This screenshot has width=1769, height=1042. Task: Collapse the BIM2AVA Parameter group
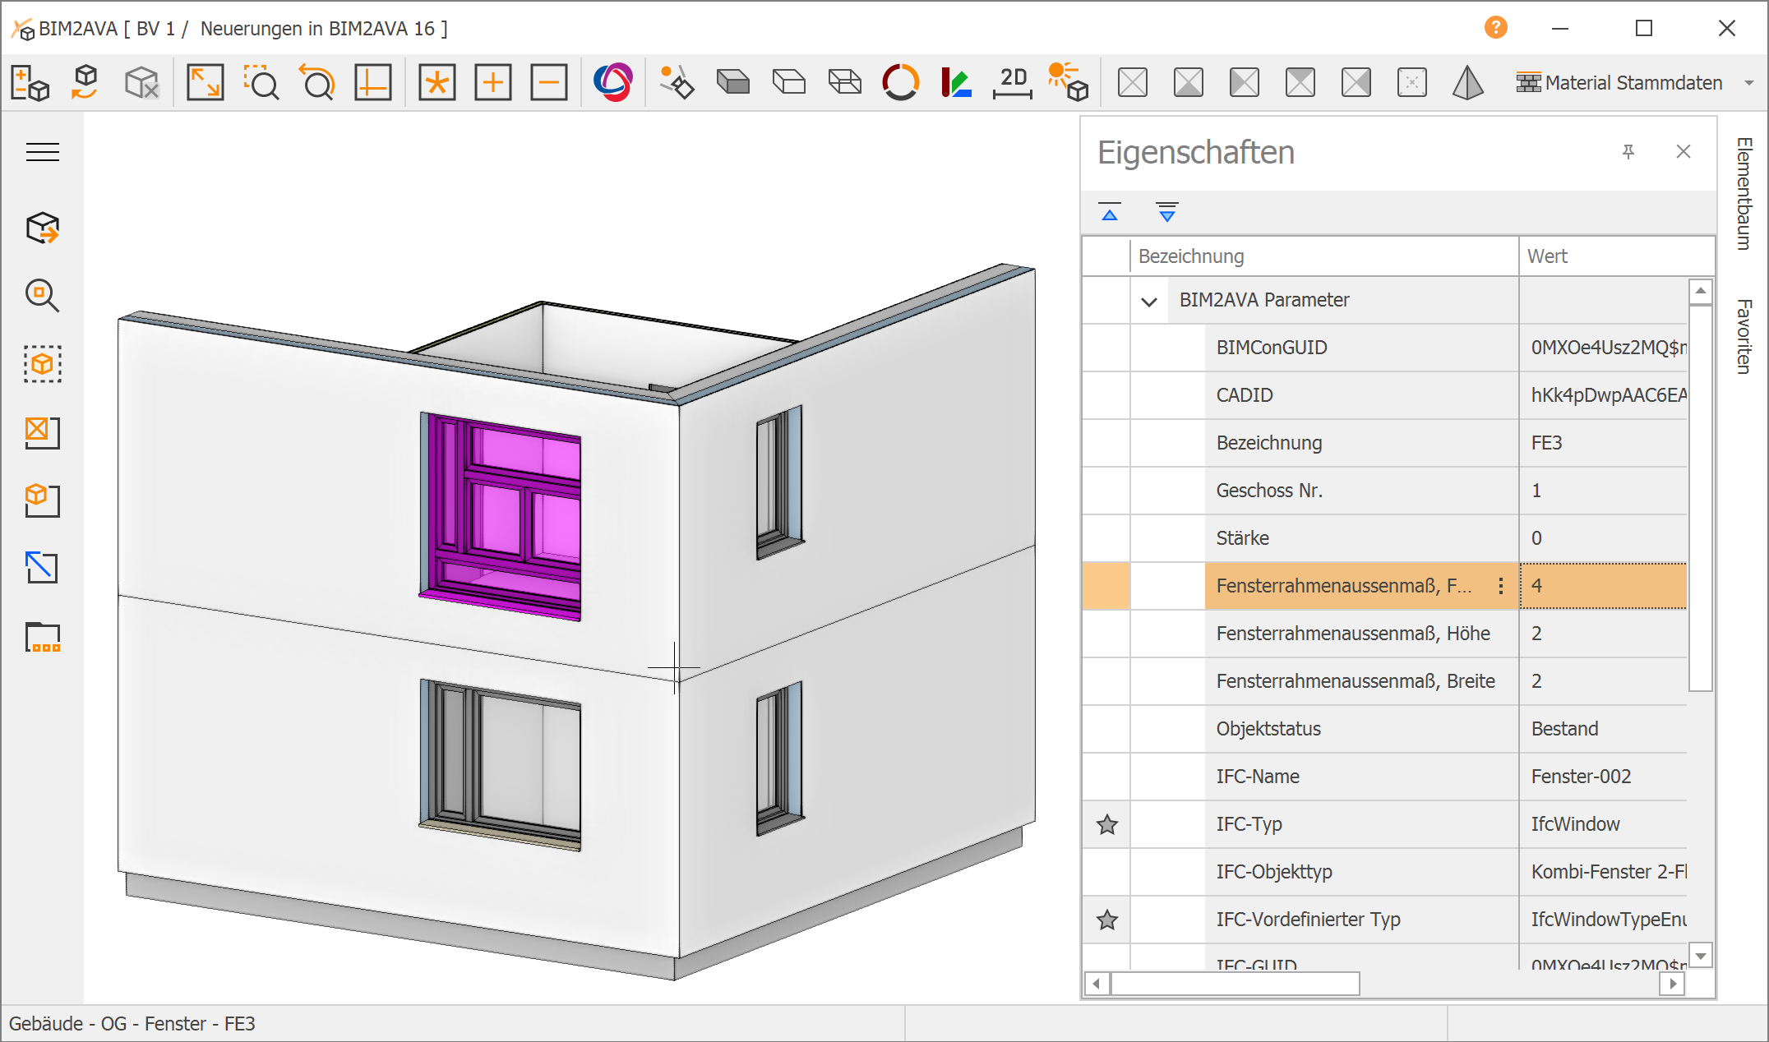(1149, 301)
